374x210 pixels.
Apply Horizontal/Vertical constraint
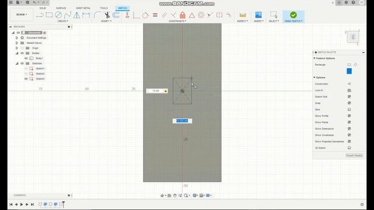(x=127, y=15)
